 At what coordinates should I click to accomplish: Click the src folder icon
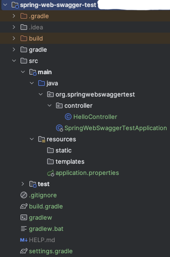(x=24, y=61)
